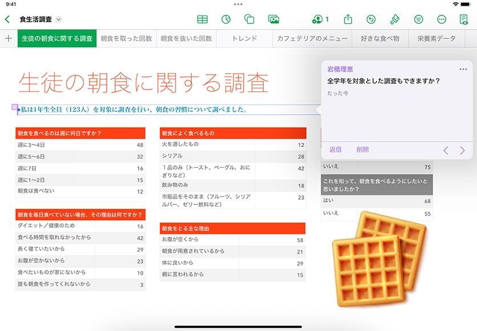Select the 好きな食べ物 sheet tab
This screenshot has height=331, width=477.
coord(380,39)
